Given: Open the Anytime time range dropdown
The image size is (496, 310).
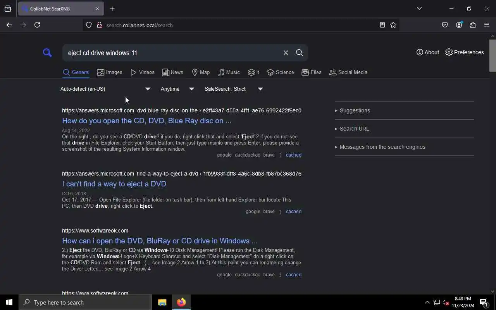Looking at the screenshot, I should [x=177, y=89].
